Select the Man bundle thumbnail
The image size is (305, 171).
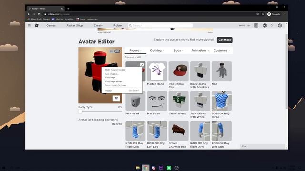[x=222, y=71]
